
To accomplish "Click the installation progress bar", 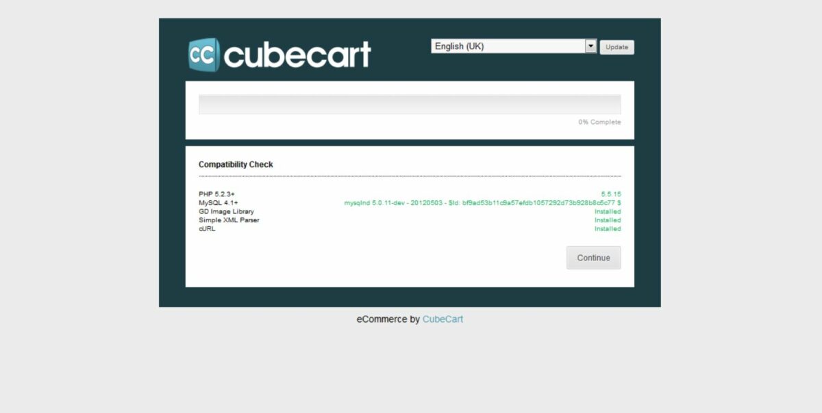I will (410, 104).
